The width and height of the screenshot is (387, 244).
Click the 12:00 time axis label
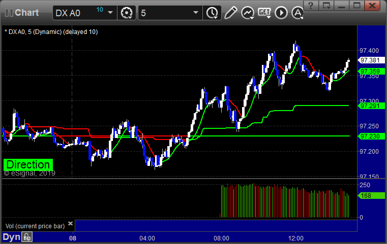296,238
